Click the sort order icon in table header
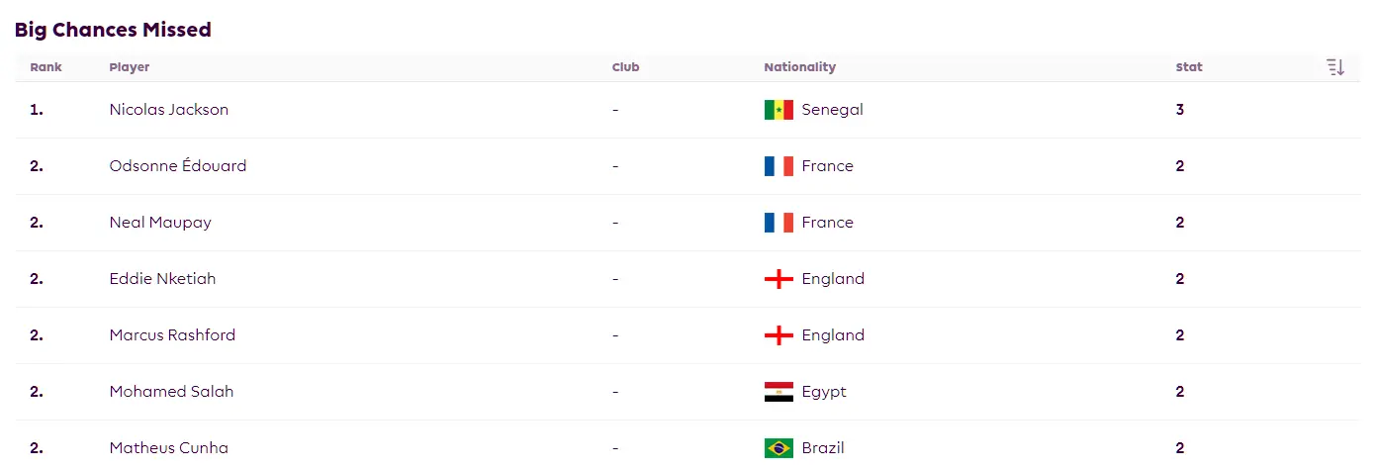1375x470 pixels. click(x=1335, y=67)
